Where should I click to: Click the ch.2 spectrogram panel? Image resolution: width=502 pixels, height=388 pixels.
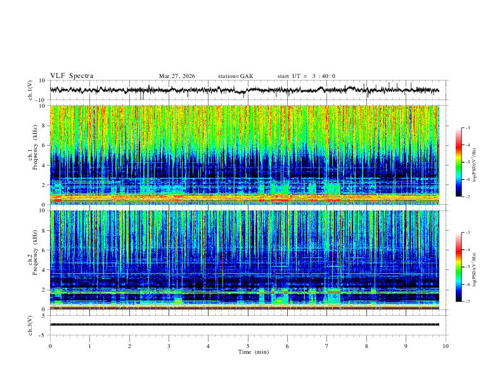coord(244,260)
